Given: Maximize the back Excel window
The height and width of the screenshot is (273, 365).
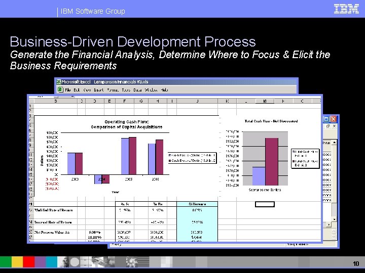Looking at the screenshot, I should pyautogui.click(x=326, y=119).
